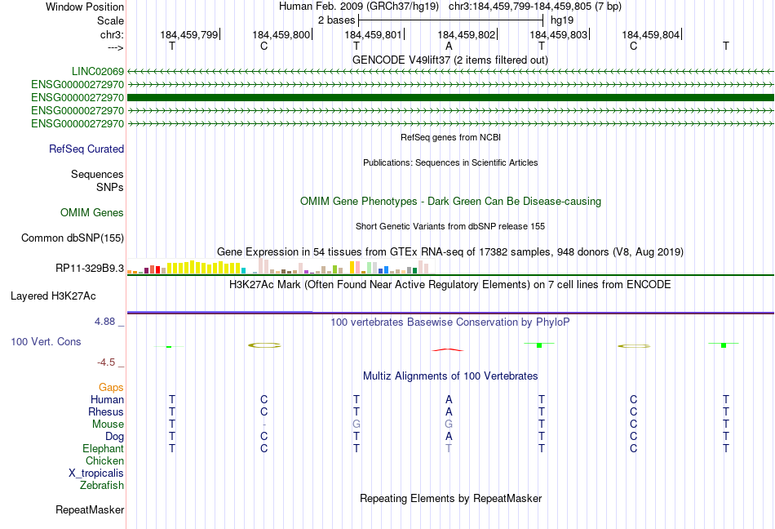Click the Scale track label
The width and height of the screenshot is (775, 529).
click(110, 20)
